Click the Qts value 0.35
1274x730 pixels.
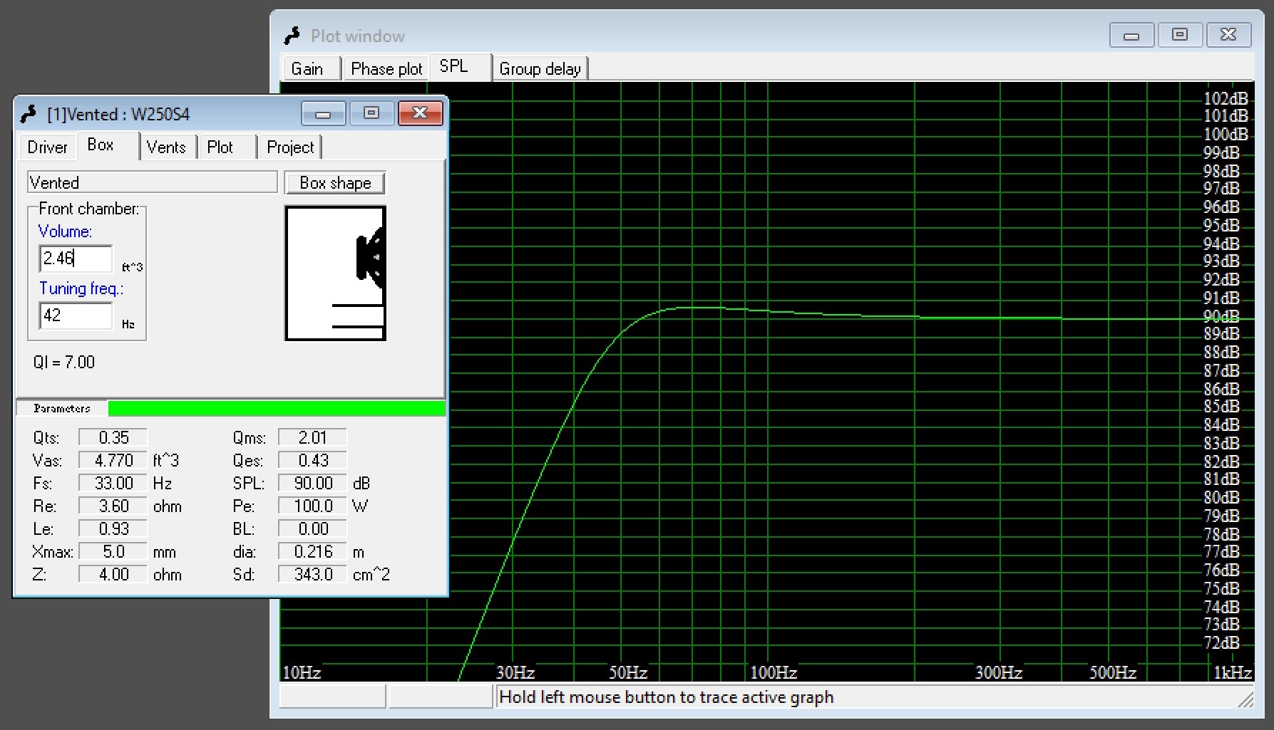[x=113, y=437]
